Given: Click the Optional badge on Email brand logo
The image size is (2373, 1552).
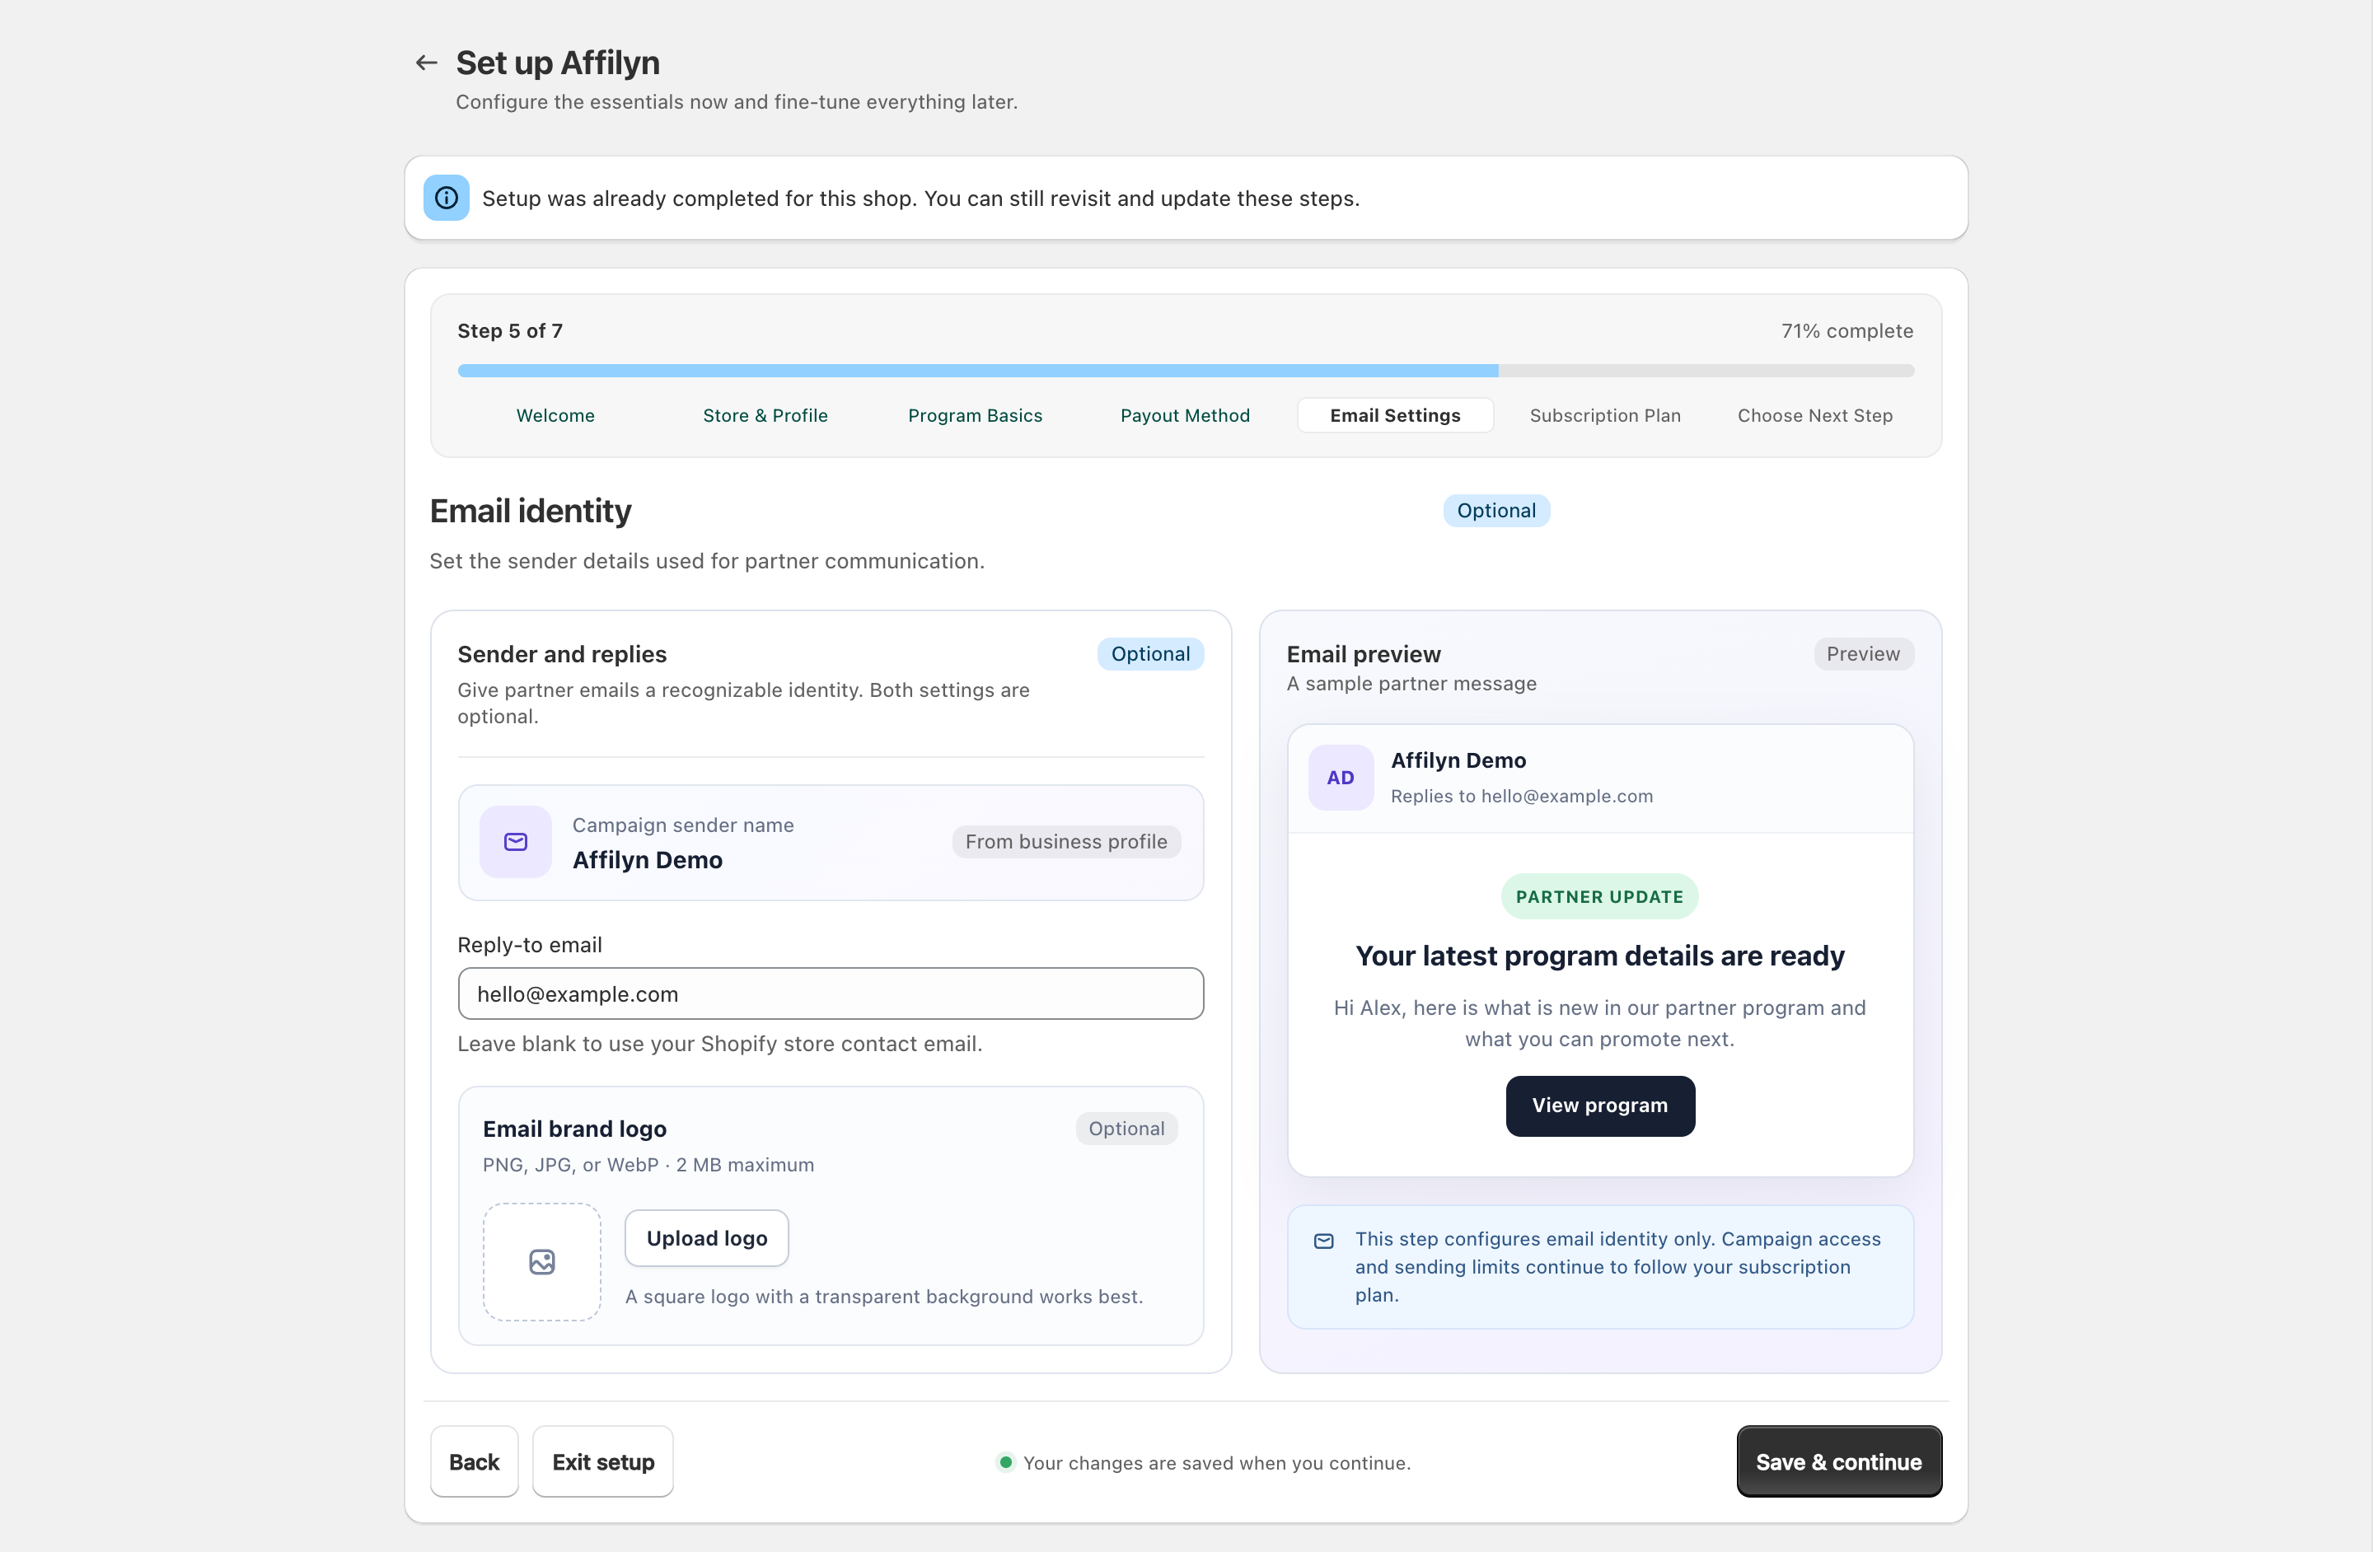Looking at the screenshot, I should click(1126, 1129).
